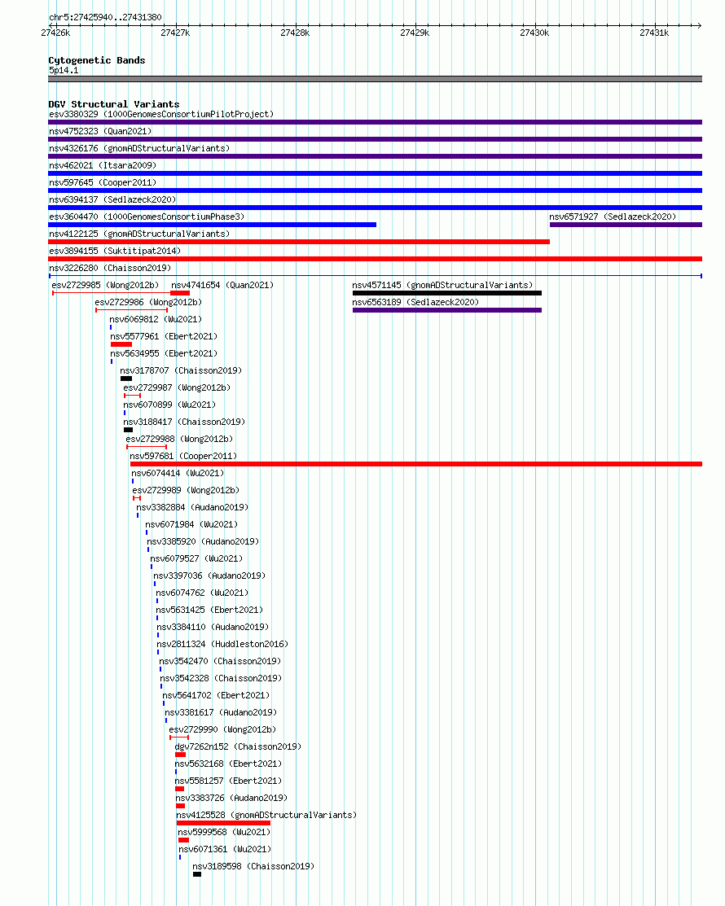Select dgv7262n152 (Chaisson2019) label
This screenshot has width=725, height=906.
pyautogui.click(x=238, y=746)
